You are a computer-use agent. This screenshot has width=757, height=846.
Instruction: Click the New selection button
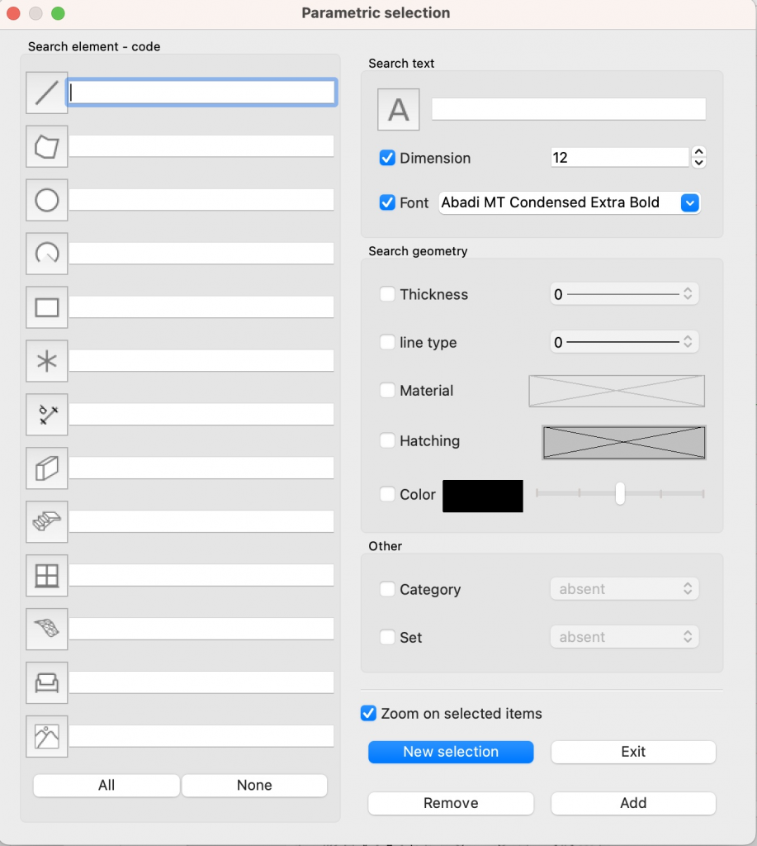[451, 752]
